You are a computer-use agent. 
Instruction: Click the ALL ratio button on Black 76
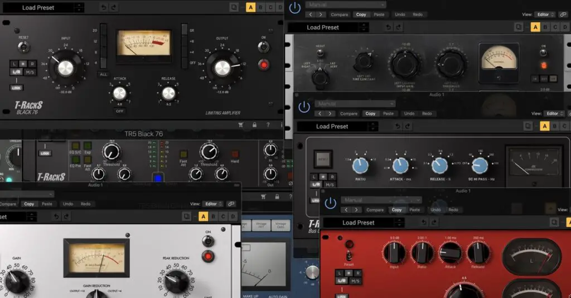click(103, 74)
